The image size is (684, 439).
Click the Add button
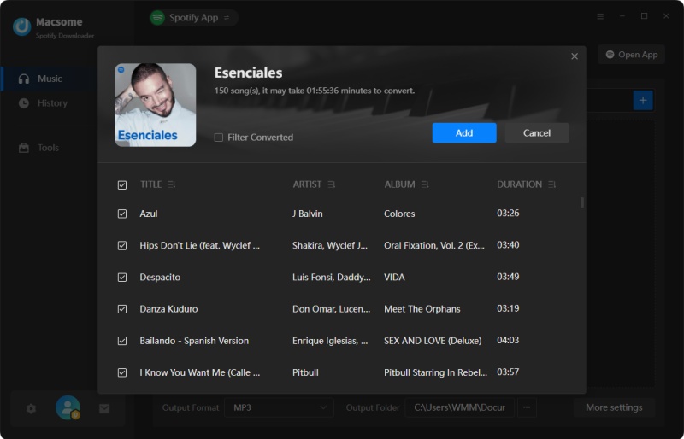(x=464, y=133)
